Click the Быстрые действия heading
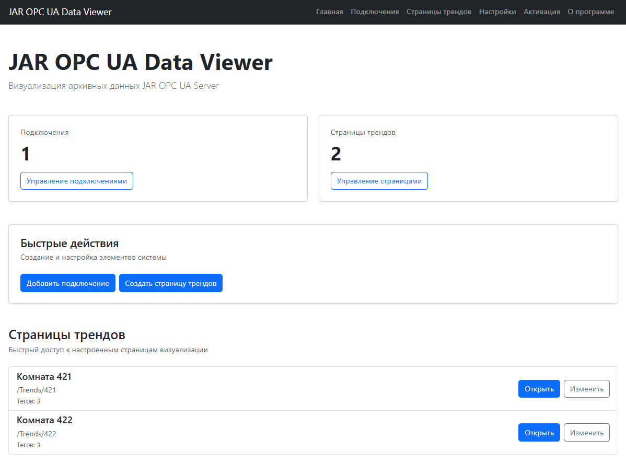Viewport: 626px width, 475px height. click(69, 244)
